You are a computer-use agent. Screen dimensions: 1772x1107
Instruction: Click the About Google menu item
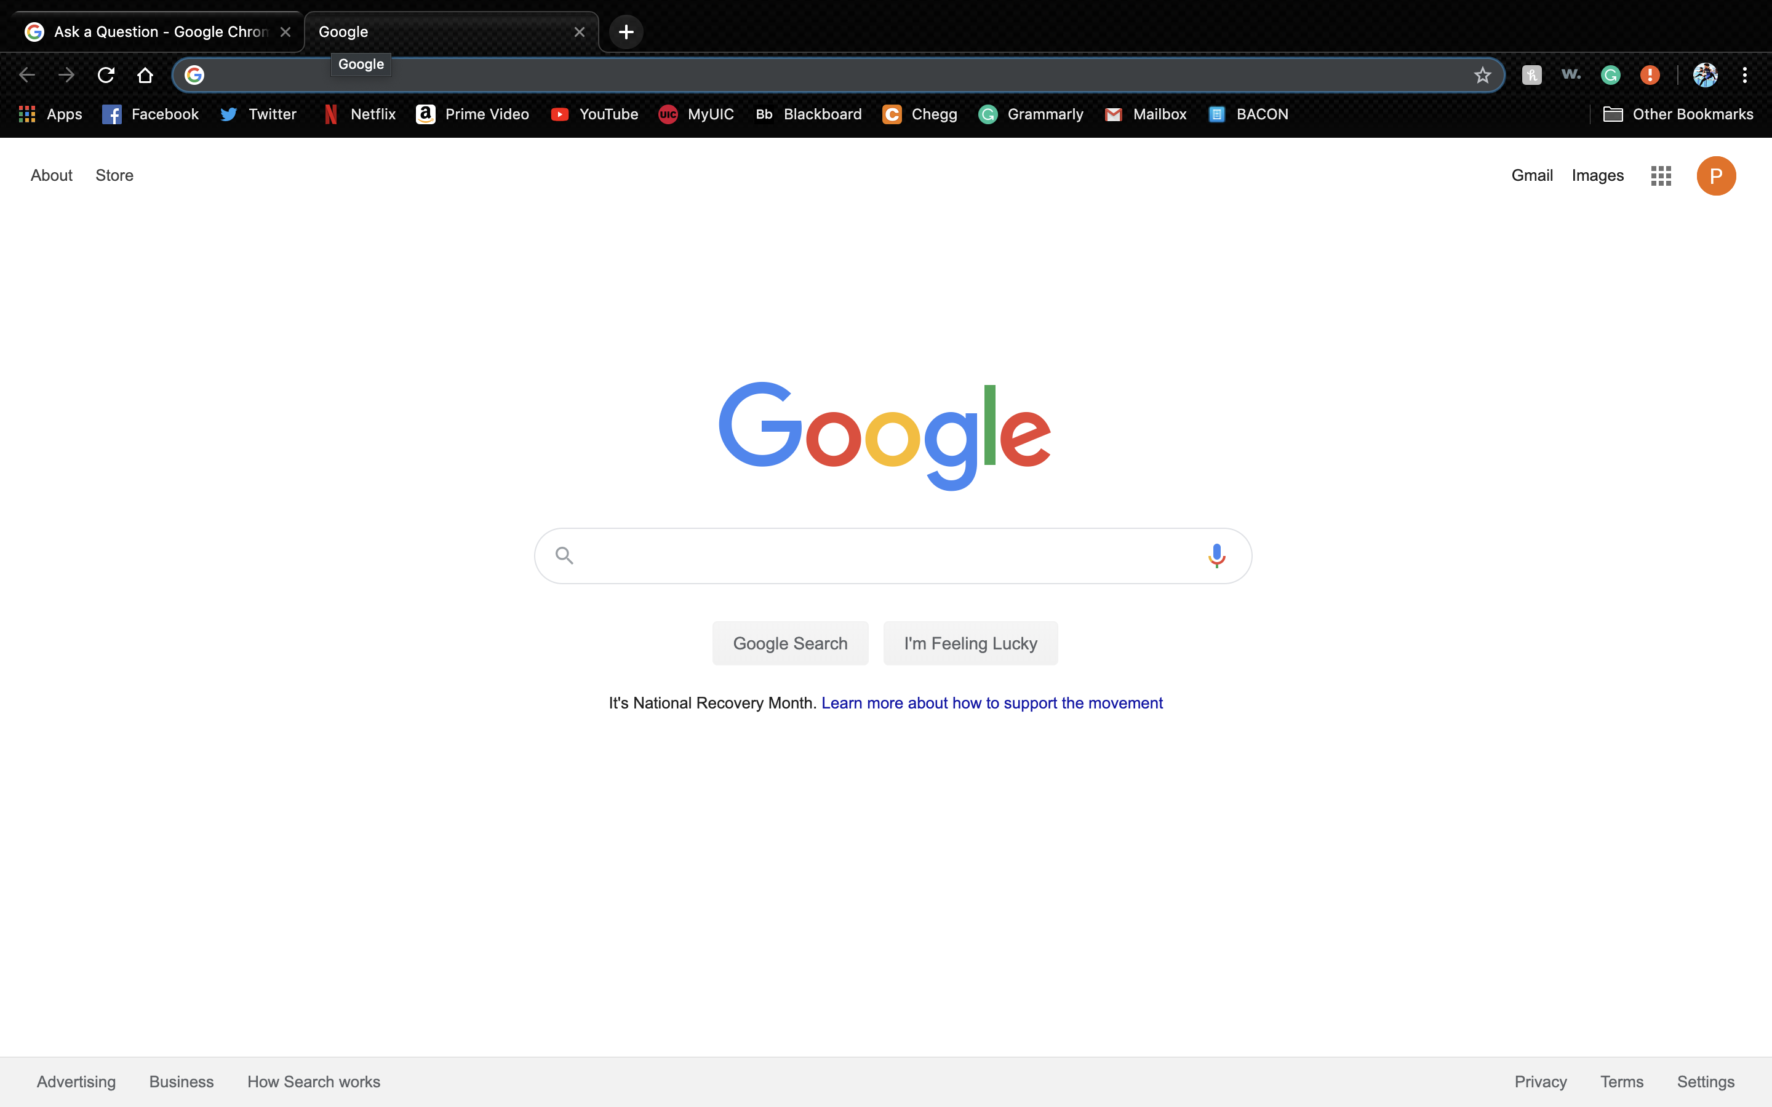click(x=51, y=175)
